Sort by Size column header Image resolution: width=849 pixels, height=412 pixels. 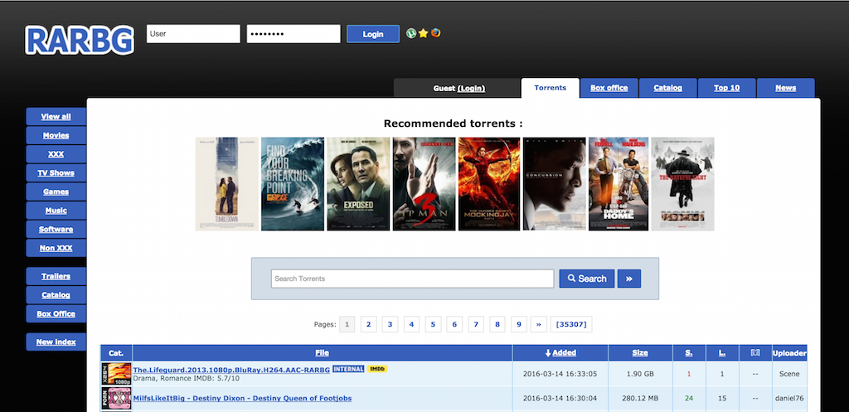640,352
